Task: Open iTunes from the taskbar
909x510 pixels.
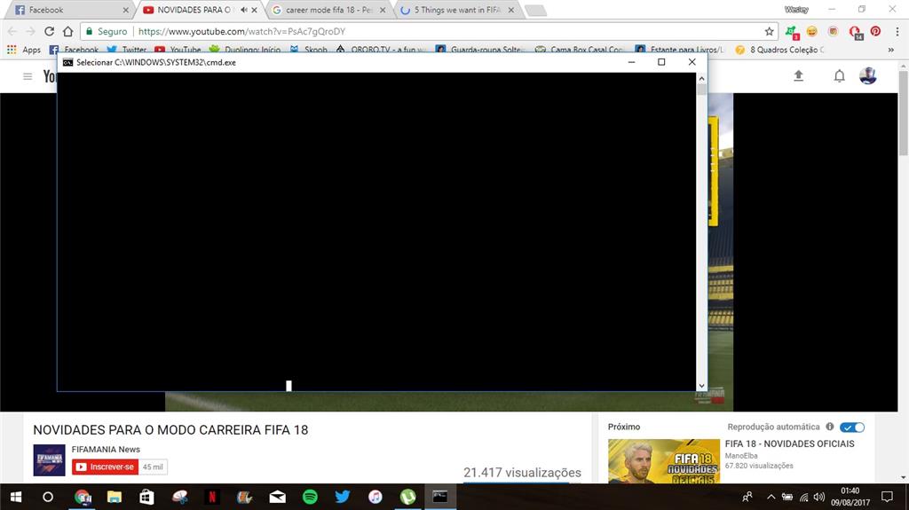Action: (375, 497)
